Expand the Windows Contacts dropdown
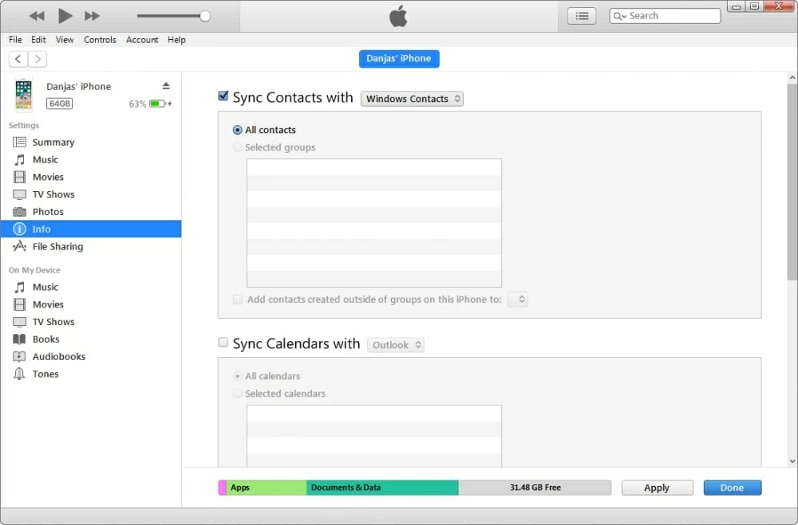798x525 pixels. [412, 99]
